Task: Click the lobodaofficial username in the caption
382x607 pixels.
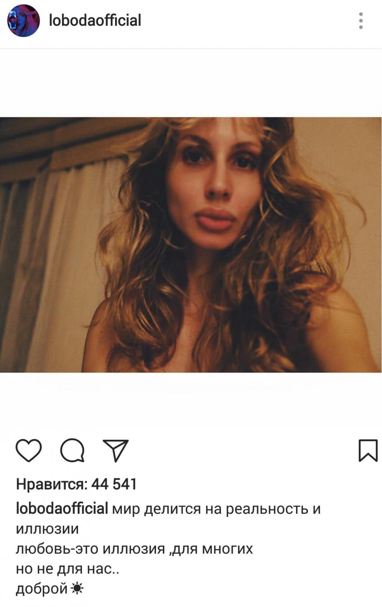Action: point(62,508)
